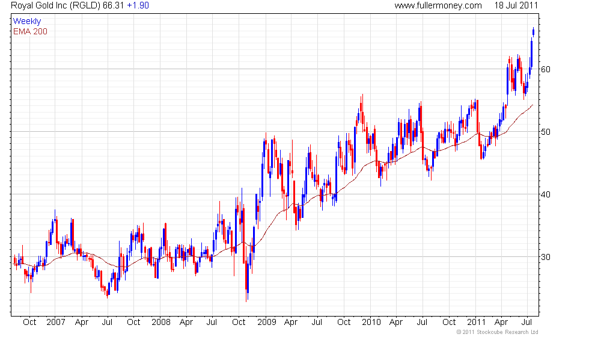This screenshot has width=589, height=337.
Task: Click the 2011 year axis label
Action: click(x=476, y=323)
